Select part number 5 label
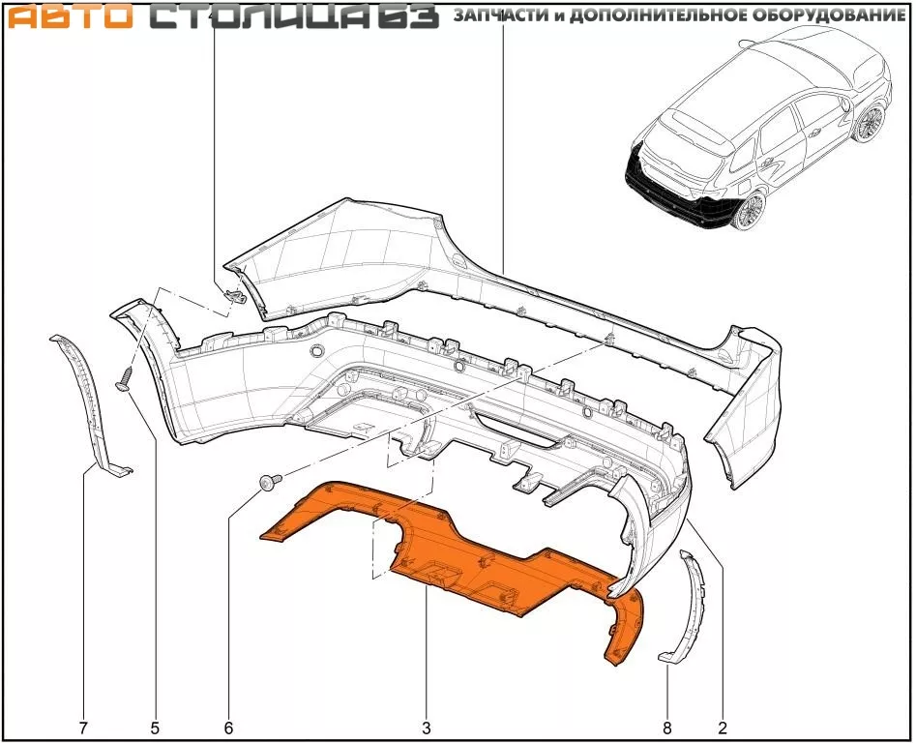 155,727
